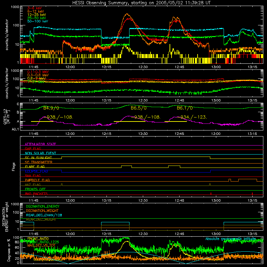The width and height of the screenshot is (267, 267).
Task: Select the cyan 50-100 keV legend label
Action: pos(38,21)
